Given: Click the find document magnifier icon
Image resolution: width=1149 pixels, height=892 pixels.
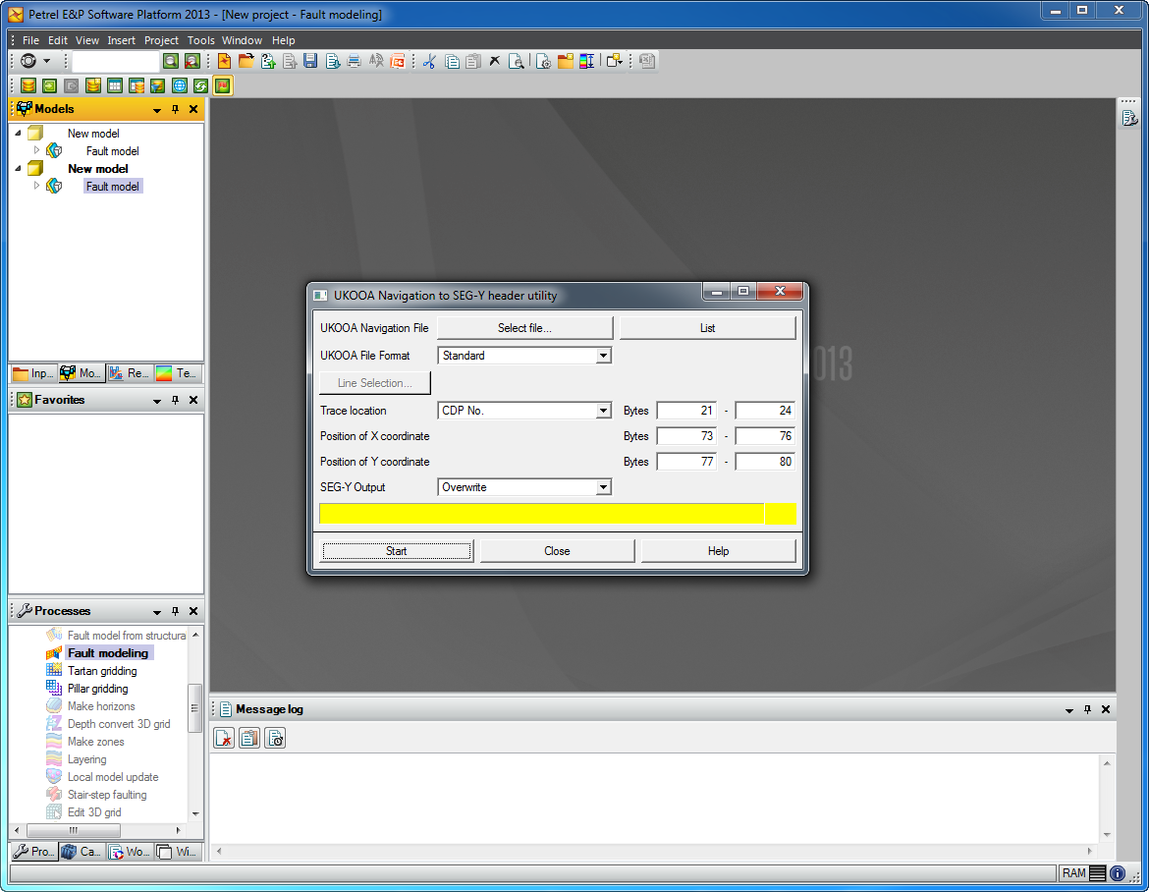Looking at the screenshot, I should 517,62.
